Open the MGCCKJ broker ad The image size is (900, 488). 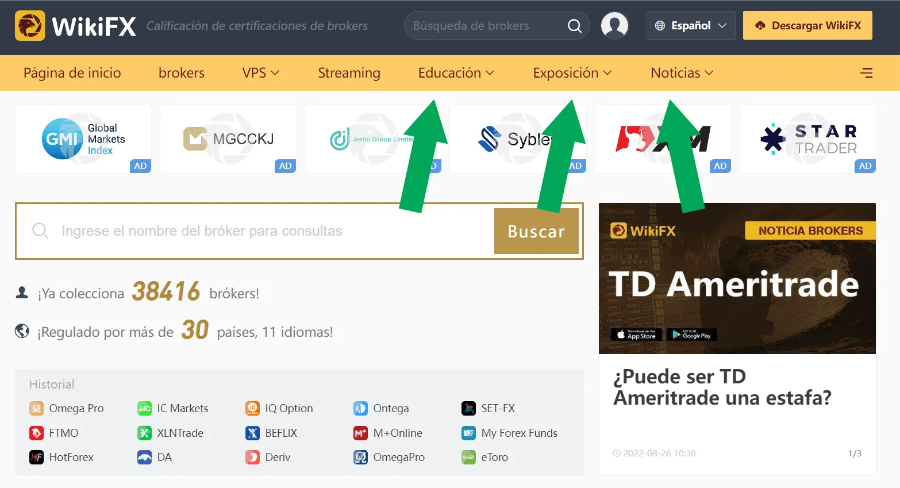click(228, 139)
